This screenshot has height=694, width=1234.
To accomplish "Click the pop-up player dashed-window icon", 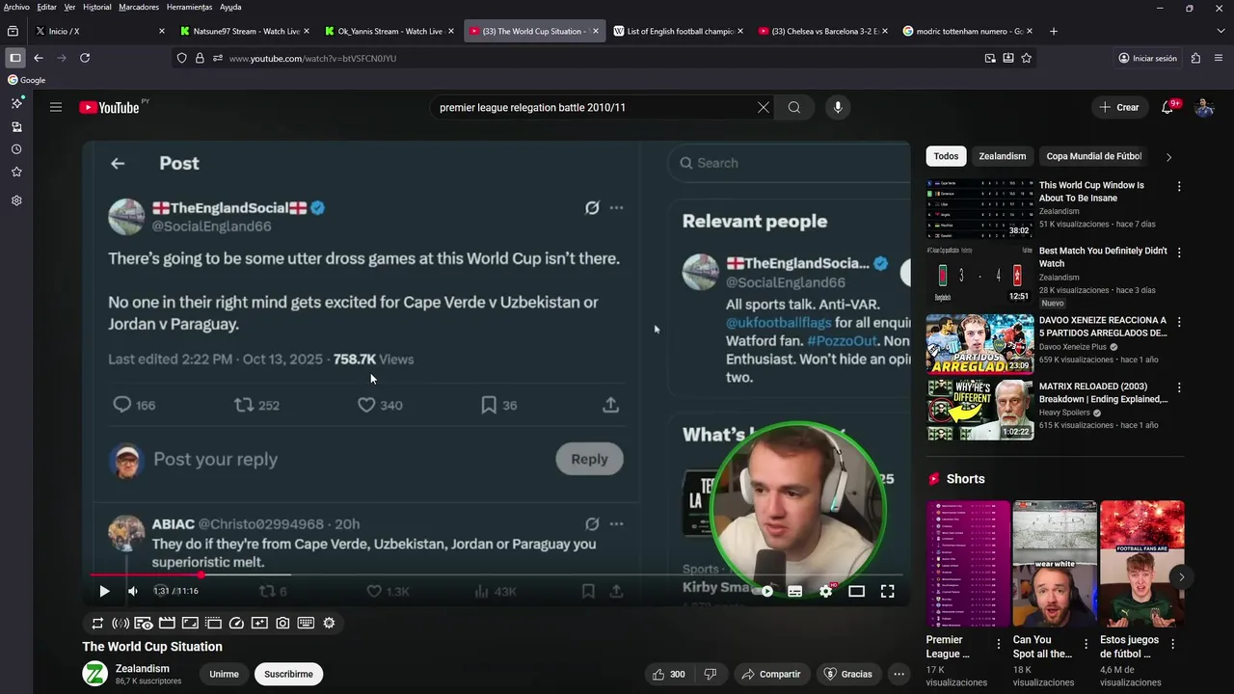I will click(213, 623).
